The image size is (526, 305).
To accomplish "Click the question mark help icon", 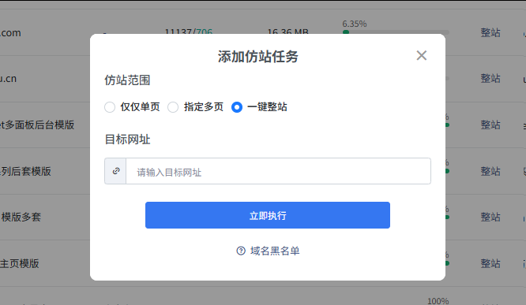I will click(x=241, y=251).
